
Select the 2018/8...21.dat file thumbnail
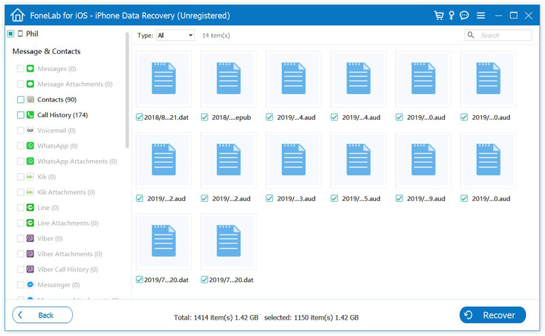[x=163, y=79]
